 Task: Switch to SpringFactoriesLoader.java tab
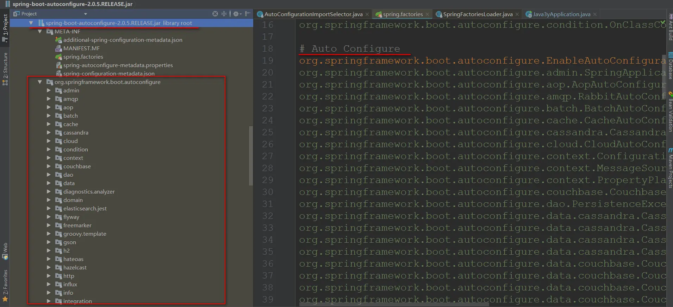click(478, 14)
